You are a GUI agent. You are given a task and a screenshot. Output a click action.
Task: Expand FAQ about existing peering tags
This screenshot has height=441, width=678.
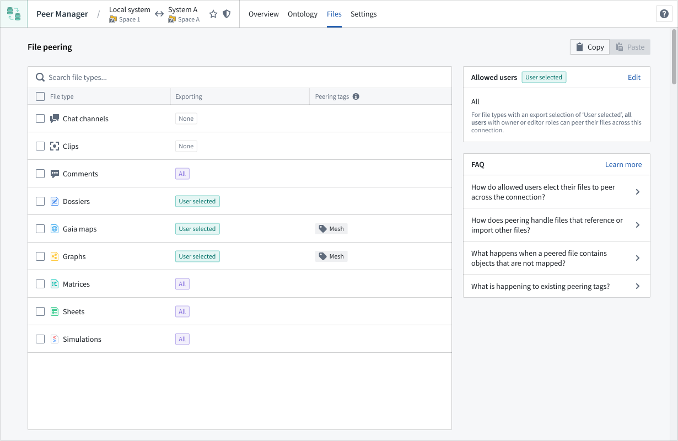(x=557, y=286)
